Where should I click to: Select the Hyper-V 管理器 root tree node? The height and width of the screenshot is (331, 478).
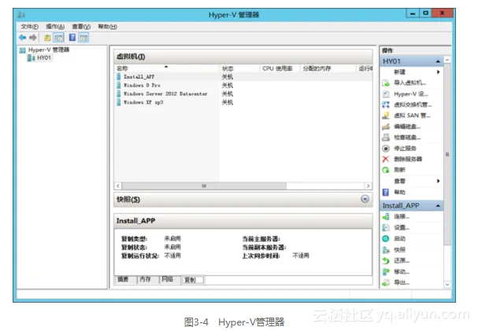pyautogui.click(x=45, y=50)
